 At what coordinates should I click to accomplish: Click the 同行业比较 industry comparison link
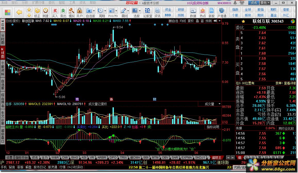(x=286, y=128)
